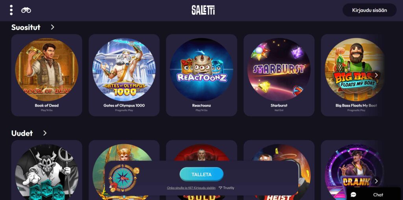Click the Trustly logo

(x=226, y=188)
